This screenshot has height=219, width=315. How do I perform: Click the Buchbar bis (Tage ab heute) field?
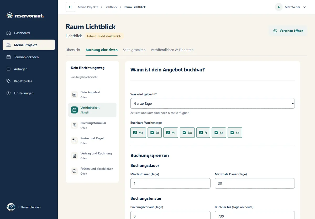pyautogui.click(x=255, y=215)
